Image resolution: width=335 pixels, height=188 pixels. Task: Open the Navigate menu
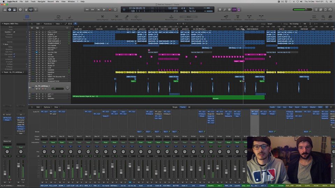42,1
